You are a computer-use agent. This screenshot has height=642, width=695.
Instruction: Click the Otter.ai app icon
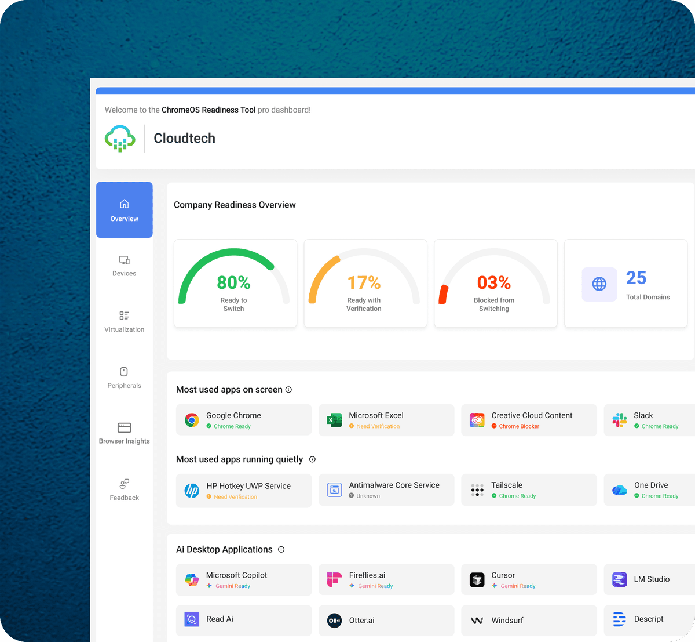pyautogui.click(x=334, y=621)
